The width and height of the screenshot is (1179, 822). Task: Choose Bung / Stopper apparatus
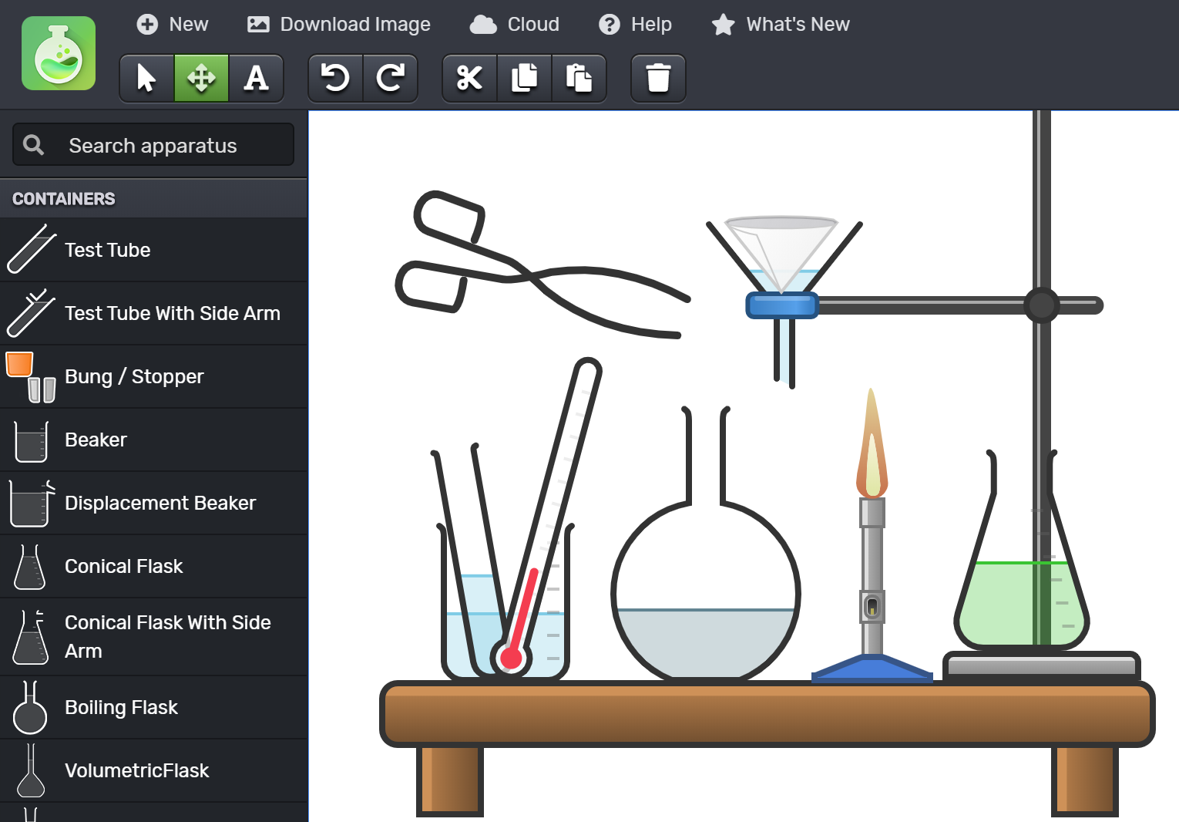[x=153, y=376]
